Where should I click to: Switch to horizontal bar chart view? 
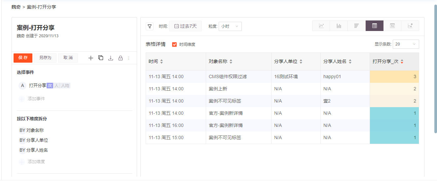pos(357,26)
